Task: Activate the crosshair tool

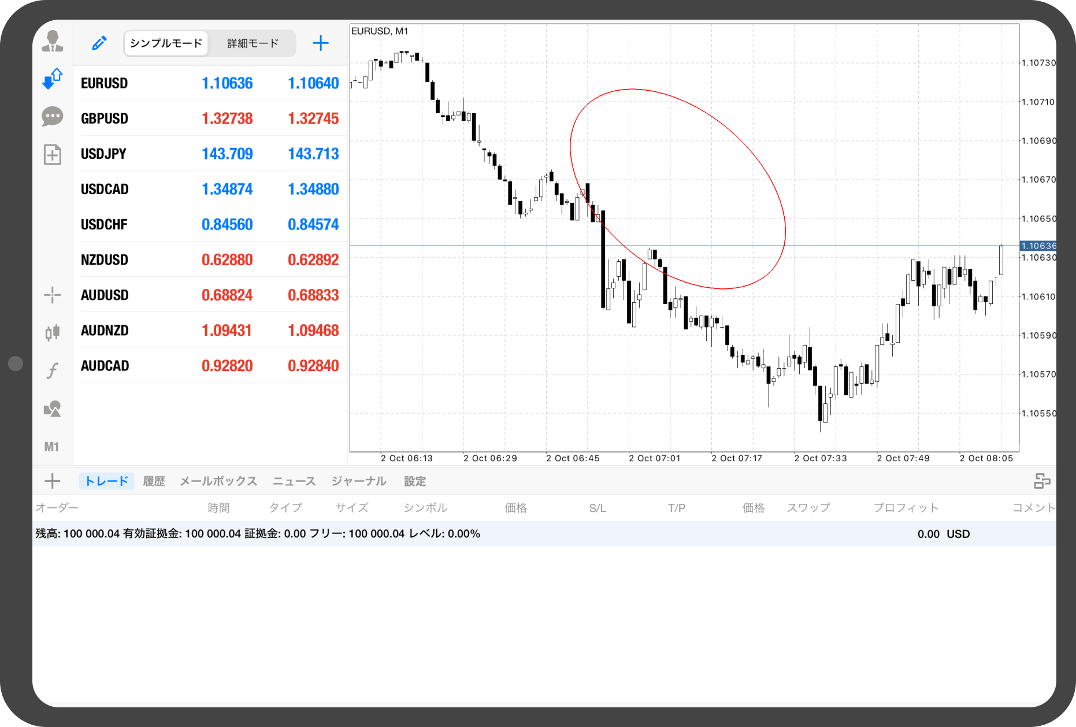Action: click(x=53, y=295)
